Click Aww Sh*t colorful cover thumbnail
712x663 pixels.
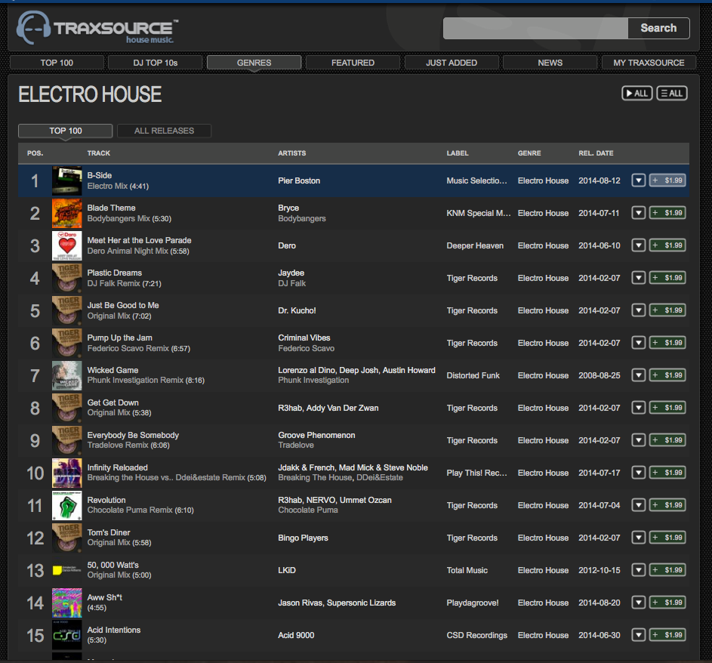(x=66, y=603)
